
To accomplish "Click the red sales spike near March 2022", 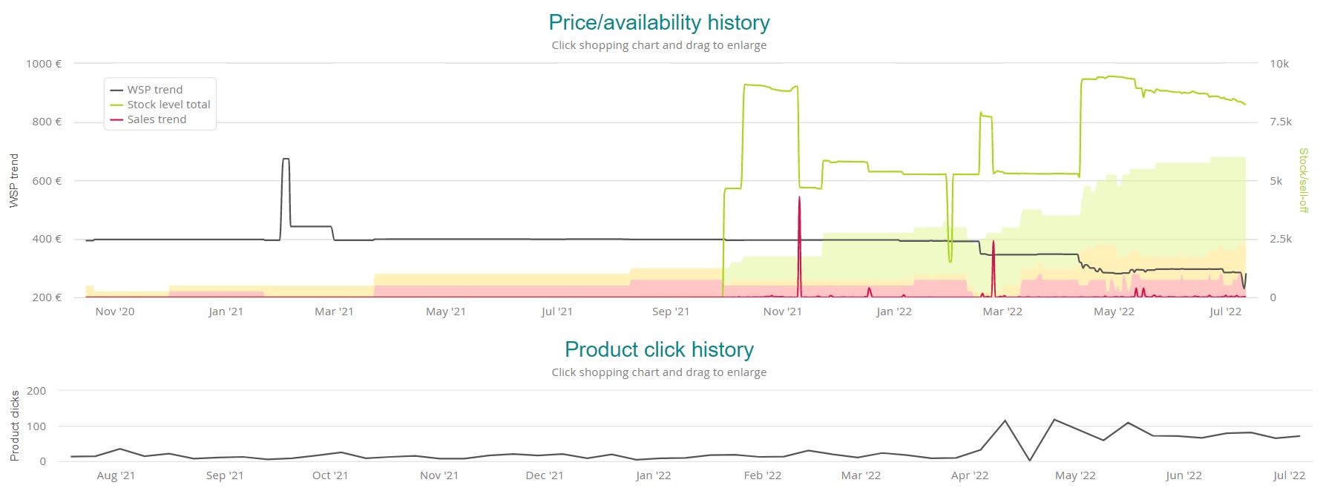I will [993, 242].
